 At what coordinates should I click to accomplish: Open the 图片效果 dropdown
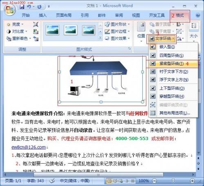[117, 39]
